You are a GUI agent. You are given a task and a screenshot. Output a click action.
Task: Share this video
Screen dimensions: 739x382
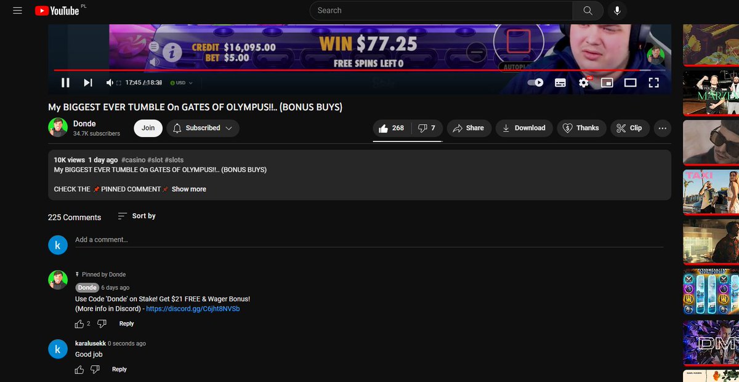[x=469, y=128]
